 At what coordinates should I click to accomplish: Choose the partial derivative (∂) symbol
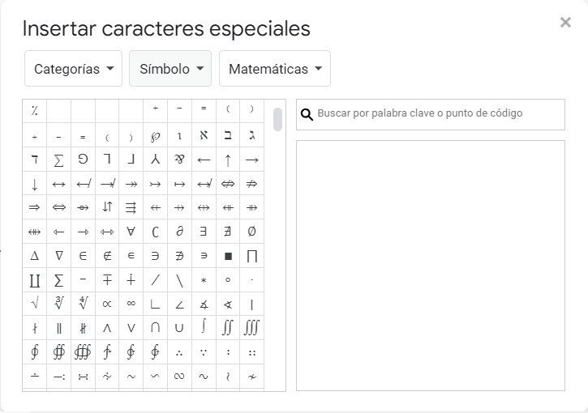click(179, 232)
